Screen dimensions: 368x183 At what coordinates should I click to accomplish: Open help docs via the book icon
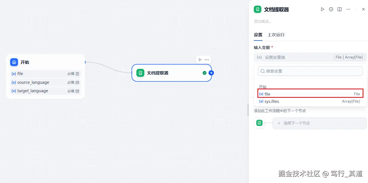[339, 9]
